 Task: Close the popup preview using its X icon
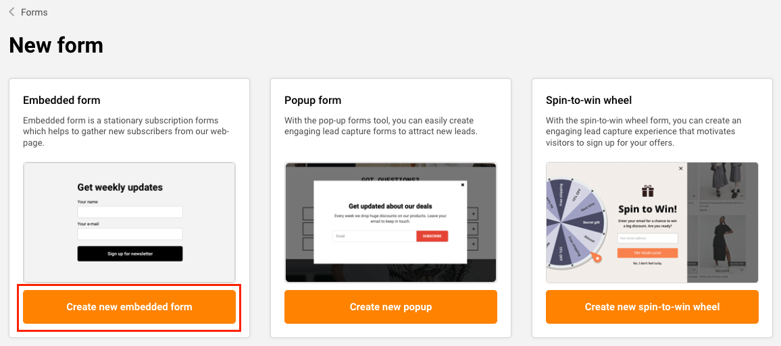click(x=463, y=184)
